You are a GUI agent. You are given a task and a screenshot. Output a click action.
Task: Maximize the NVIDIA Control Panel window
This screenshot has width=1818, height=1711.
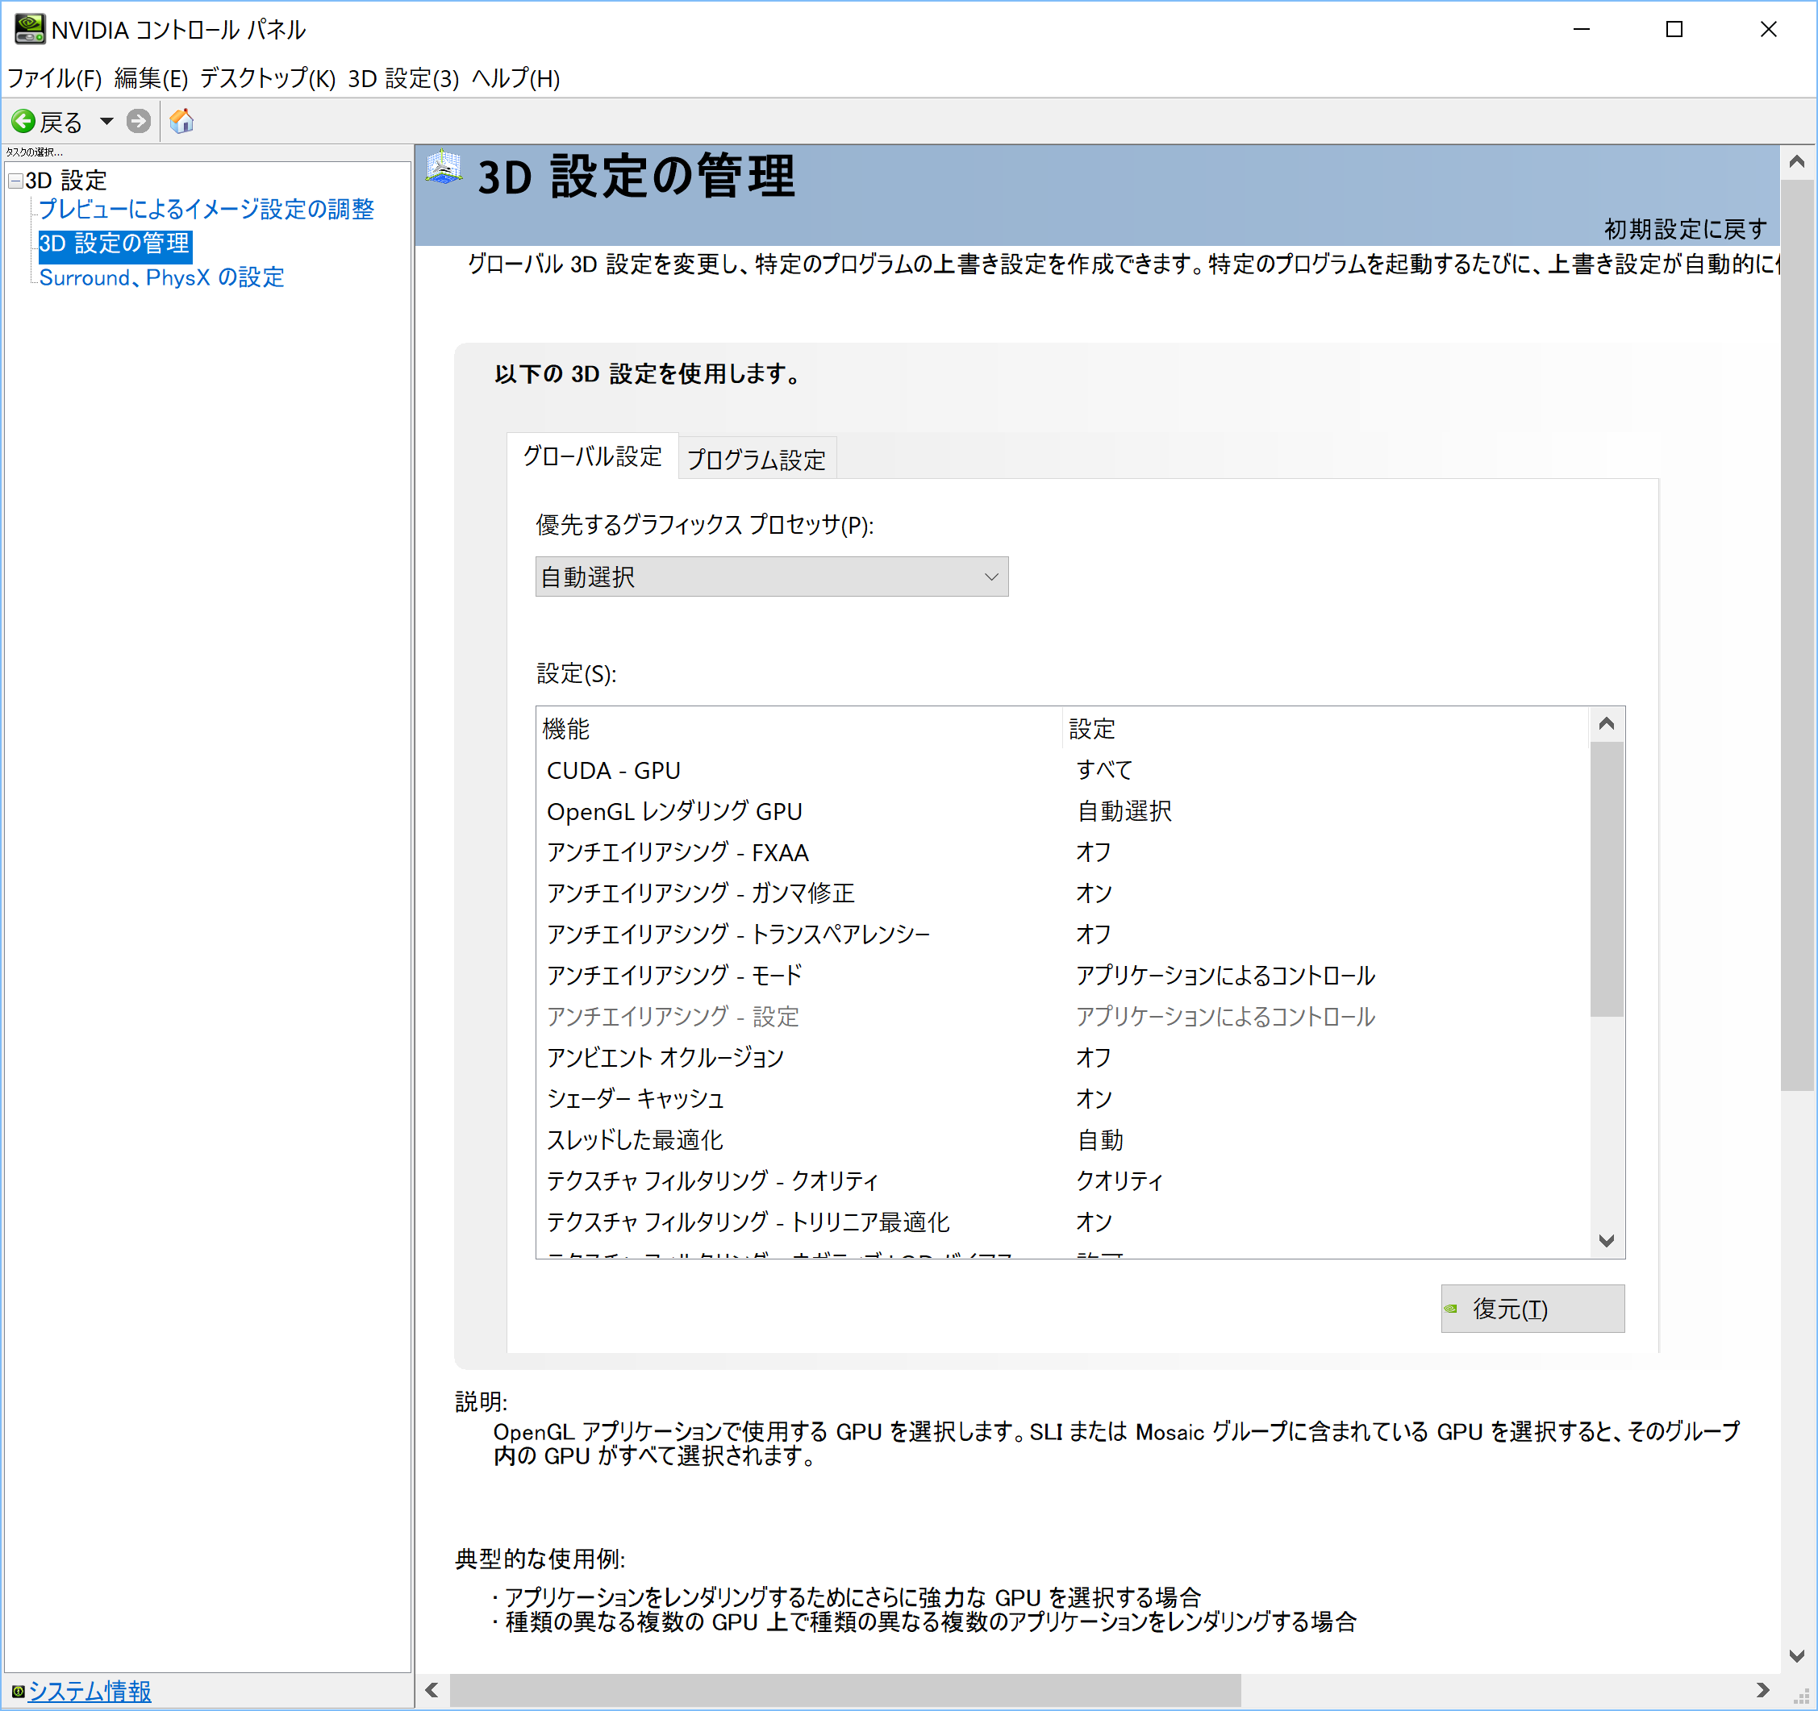1674,29
